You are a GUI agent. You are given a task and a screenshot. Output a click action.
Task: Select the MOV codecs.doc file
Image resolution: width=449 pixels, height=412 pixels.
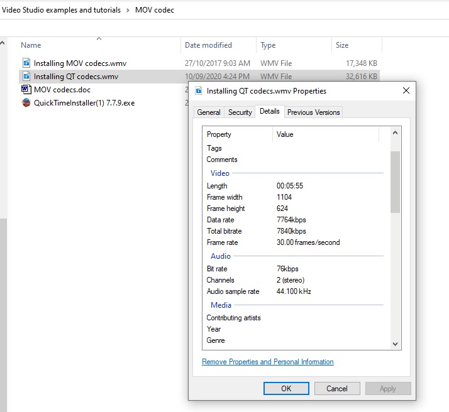click(x=62, y=90)
